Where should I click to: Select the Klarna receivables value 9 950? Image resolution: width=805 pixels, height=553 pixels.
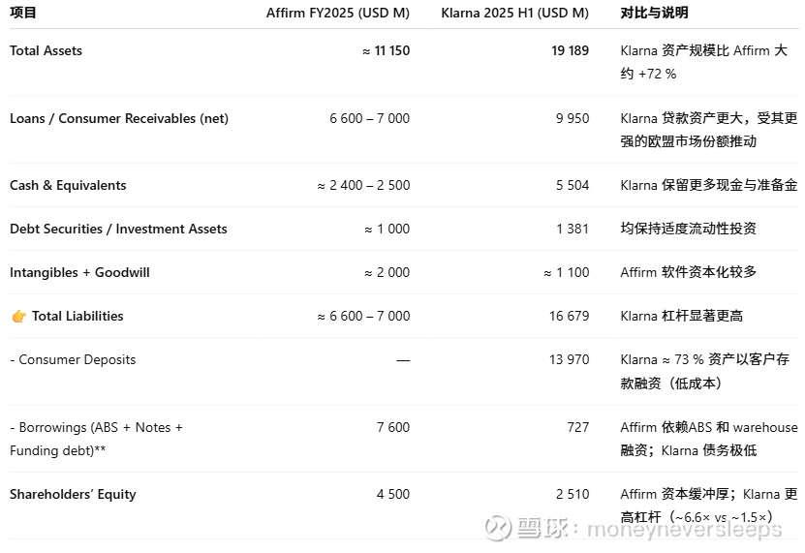click(x=572, y=118)
